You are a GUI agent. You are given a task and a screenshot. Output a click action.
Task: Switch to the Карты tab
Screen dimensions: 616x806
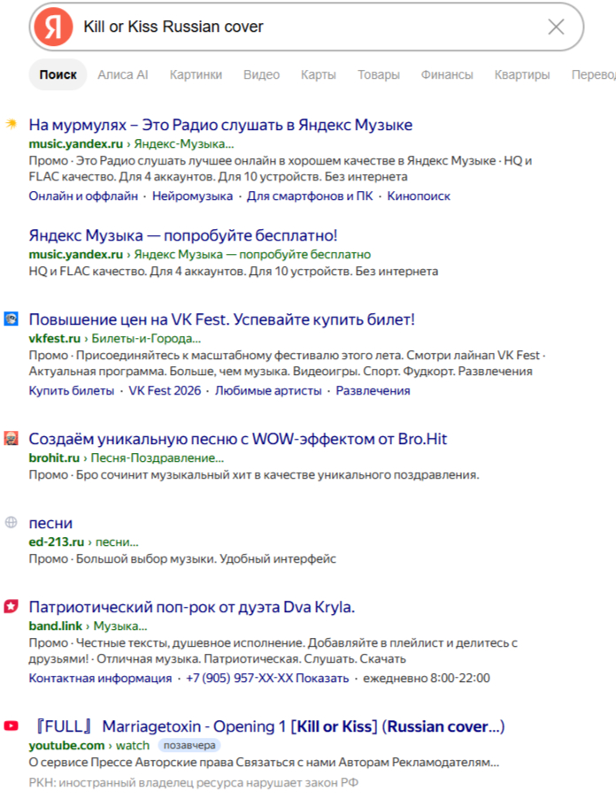pyautogui.click(x=319, y=74)
